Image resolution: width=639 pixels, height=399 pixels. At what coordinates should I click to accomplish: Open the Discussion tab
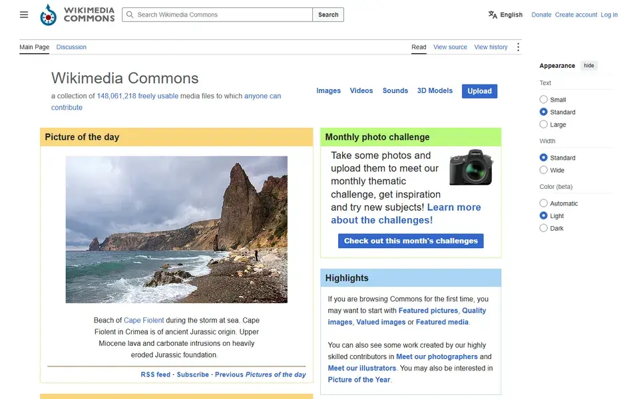71,47
